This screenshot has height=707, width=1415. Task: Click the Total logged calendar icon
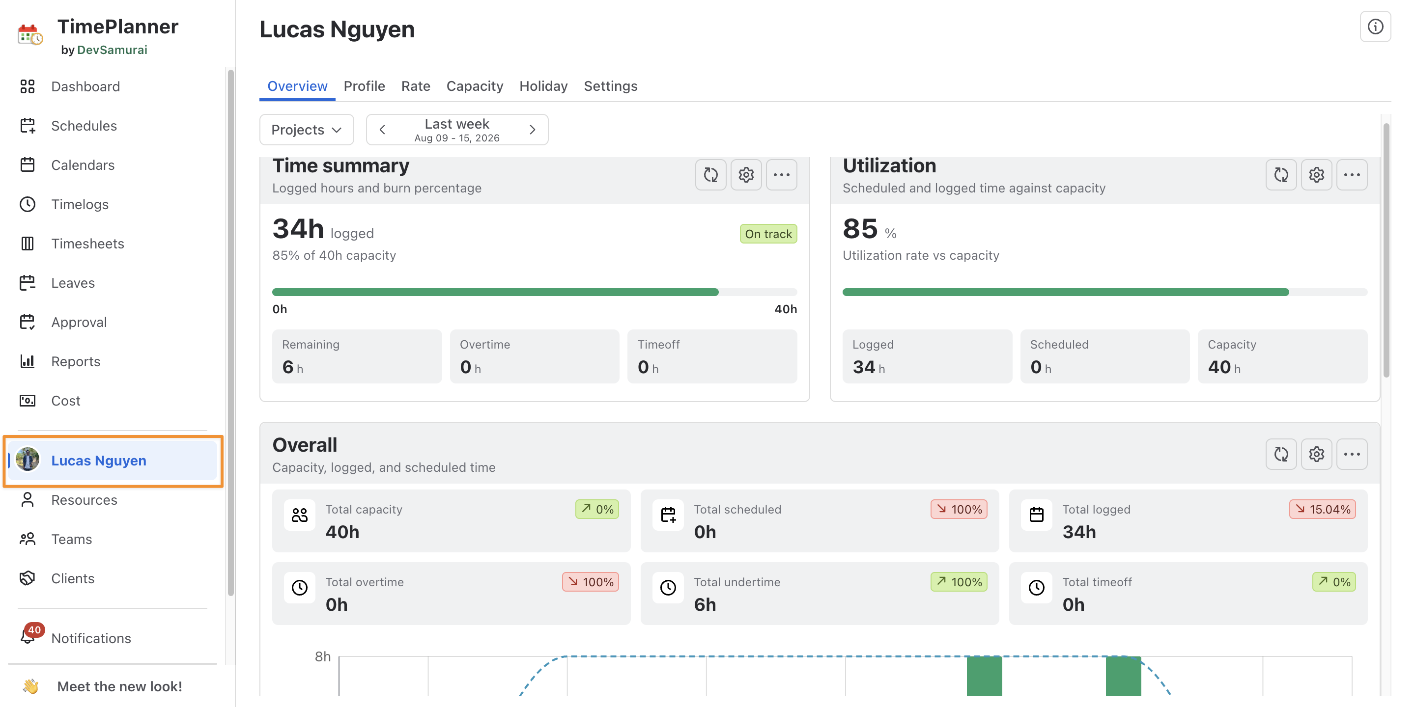tap(1036, 515)
